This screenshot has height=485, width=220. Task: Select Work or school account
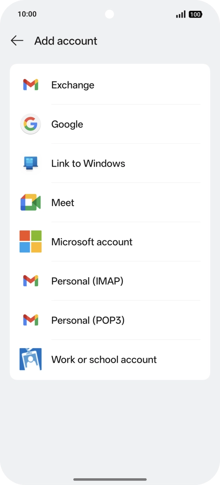pos(110,359)
